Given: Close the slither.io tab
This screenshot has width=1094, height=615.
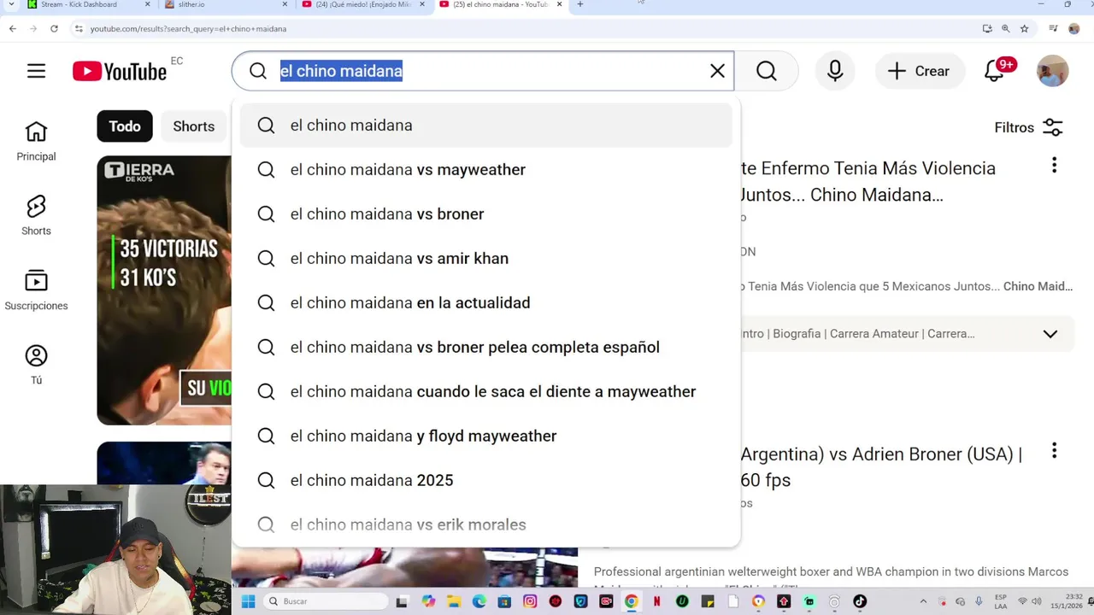Looking at the screenshot, I should [285, 4].
